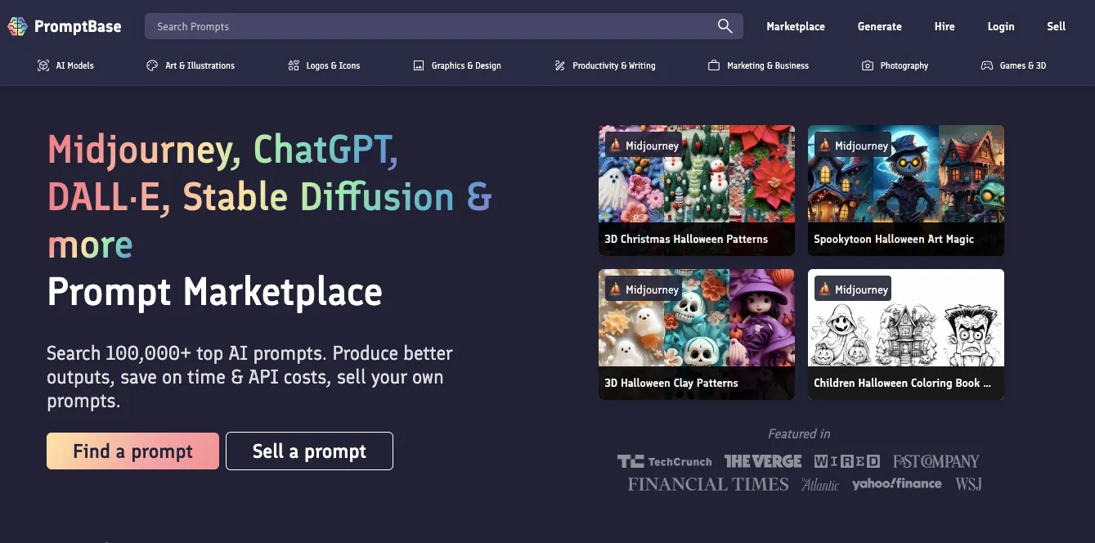Image resolution: width=1095 pixels, height=543 pixels.
Task: Open the 3D Christmas Halloween Patterns card
Action: click(x=696, y=191)
